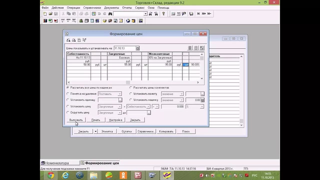Click horizontal scrollbar thumb of price table

[128, 82]
